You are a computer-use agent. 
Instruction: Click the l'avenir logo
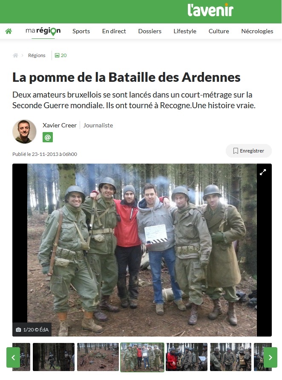click(x=210, y=10)
